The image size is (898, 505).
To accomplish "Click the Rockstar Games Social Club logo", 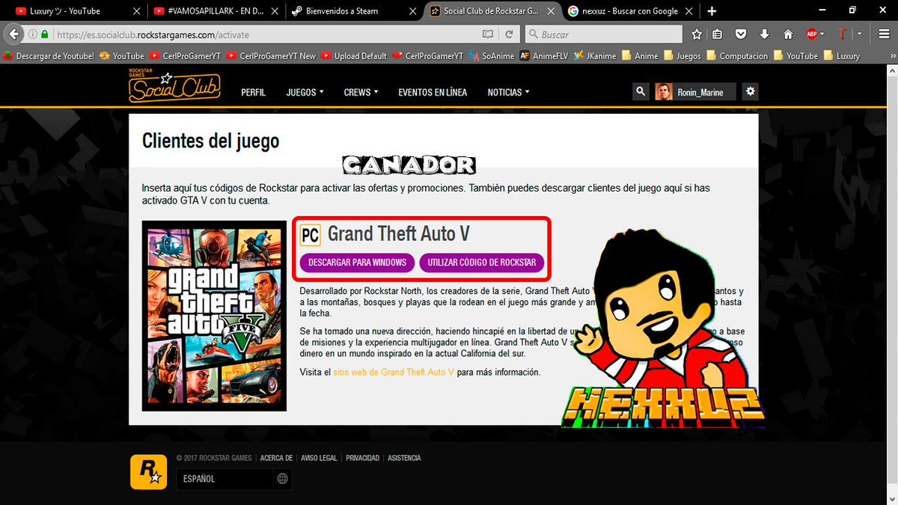I will click(174, 86).
